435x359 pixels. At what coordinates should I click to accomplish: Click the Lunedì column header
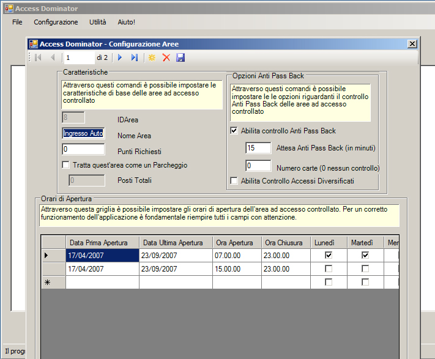pos(329,243)
